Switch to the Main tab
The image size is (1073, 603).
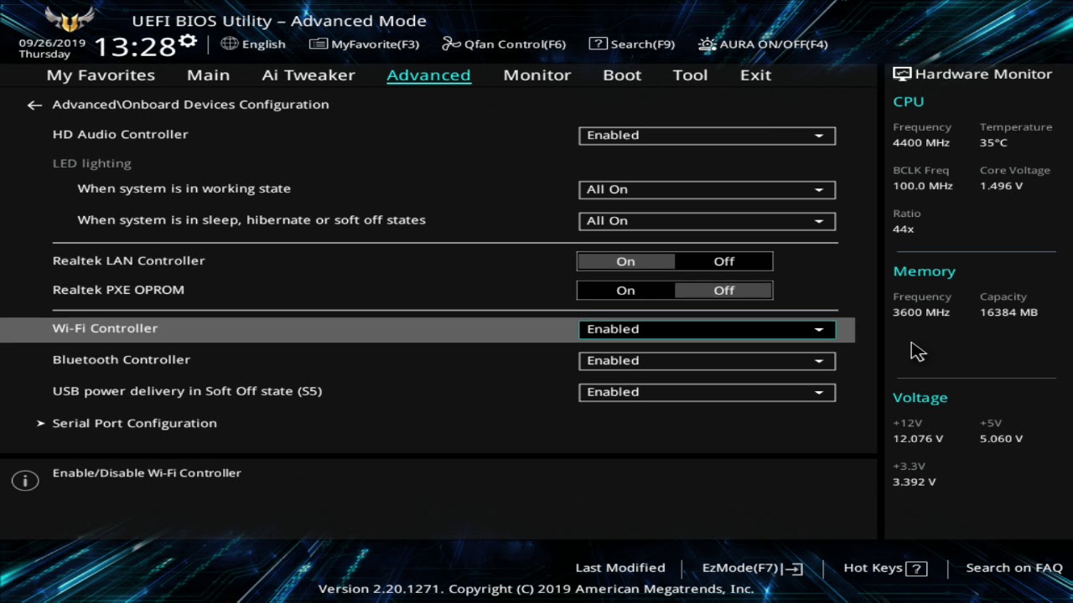pyautogui.click(x=208, y=75)
